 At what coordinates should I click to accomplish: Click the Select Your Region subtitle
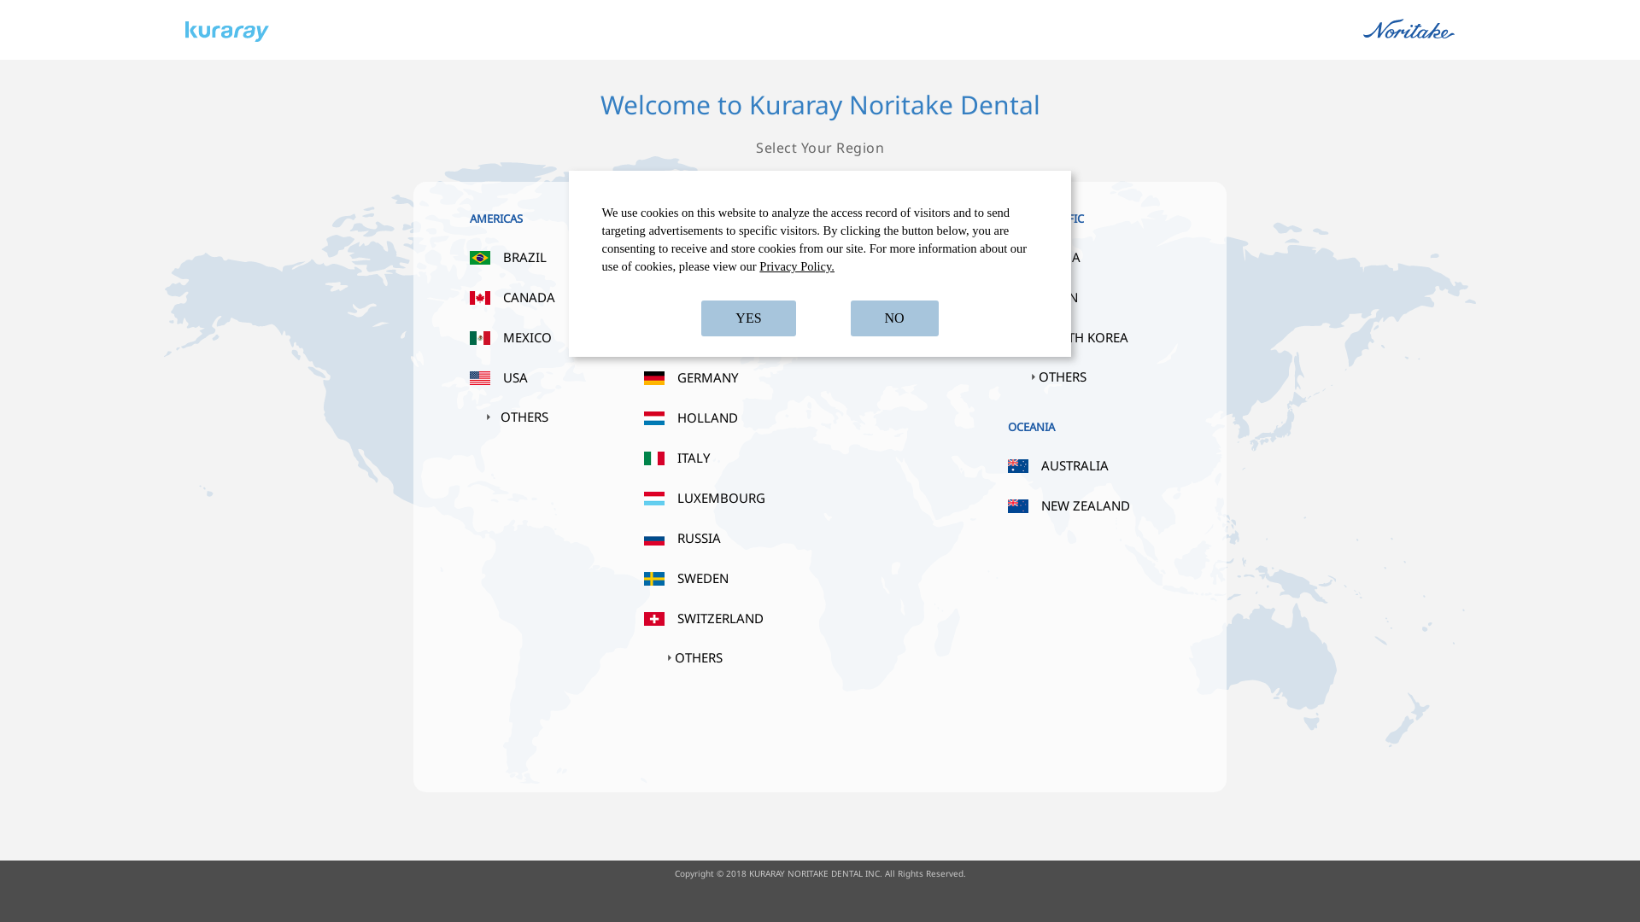pyautogui.click(x=820, y=148)
